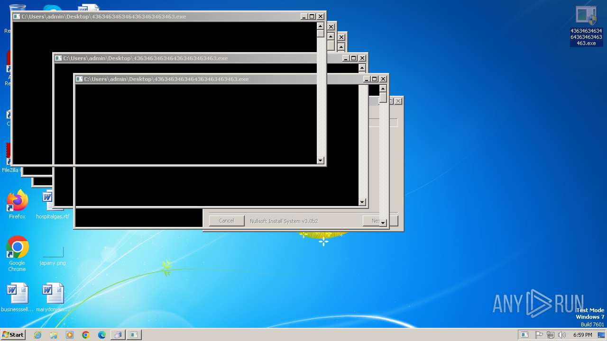Click scroll-down arrow of the back-left console

[x=320, y=161]
